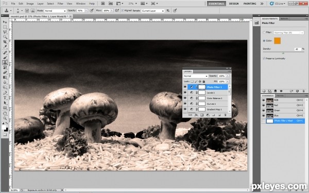Open the clone stamp Mode dropdown
309x193 pixels.
pyautogui.click(x=55, y=11)
